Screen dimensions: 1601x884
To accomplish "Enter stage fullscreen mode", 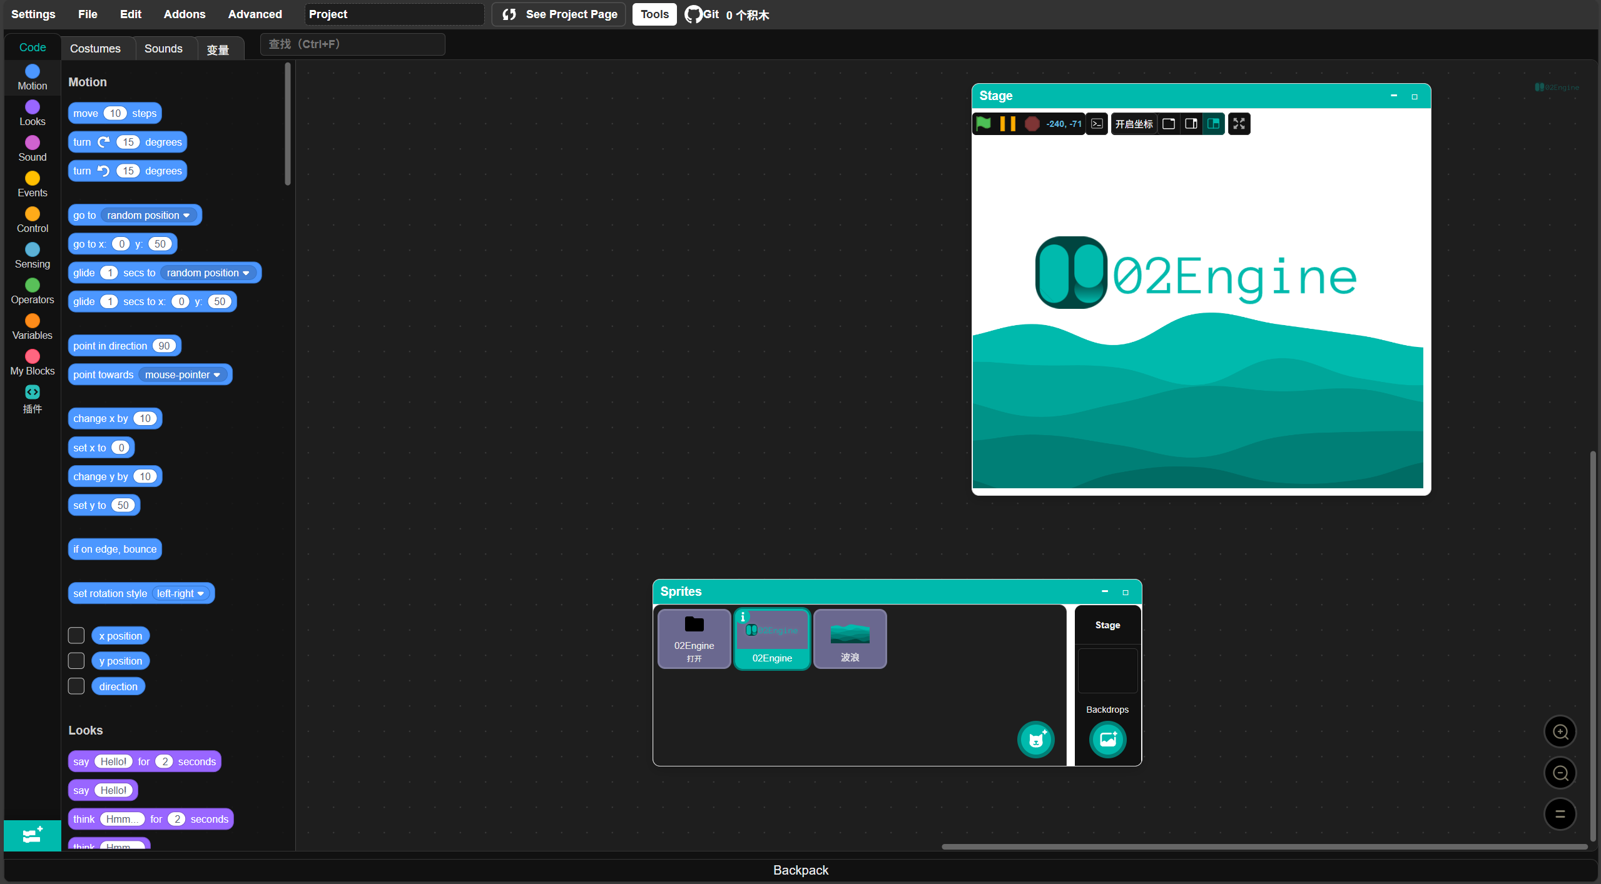I will 1239,123.
